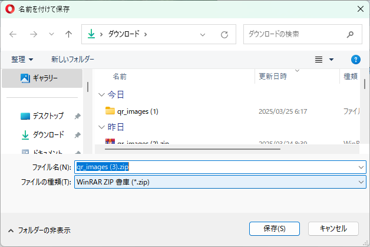Refresh the Downloads folder view
The image size is (370, 247).
[224, 34]
